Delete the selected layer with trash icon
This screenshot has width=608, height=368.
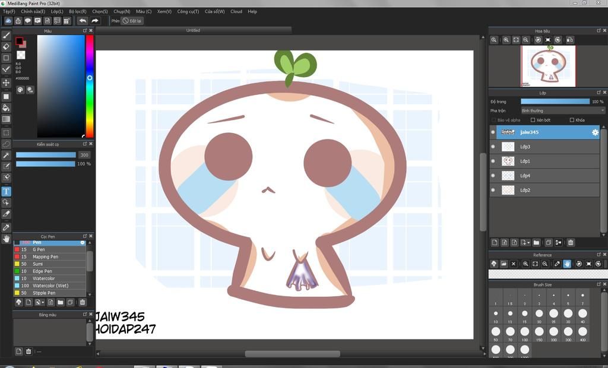(571, 243)
